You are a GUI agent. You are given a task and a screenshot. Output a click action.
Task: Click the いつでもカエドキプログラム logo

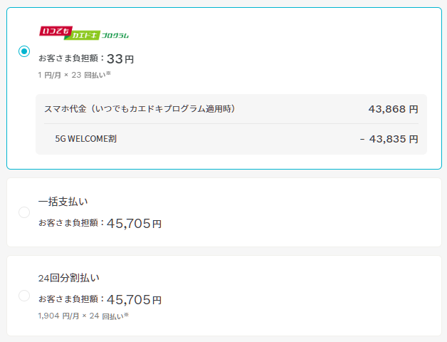(83, 33)
